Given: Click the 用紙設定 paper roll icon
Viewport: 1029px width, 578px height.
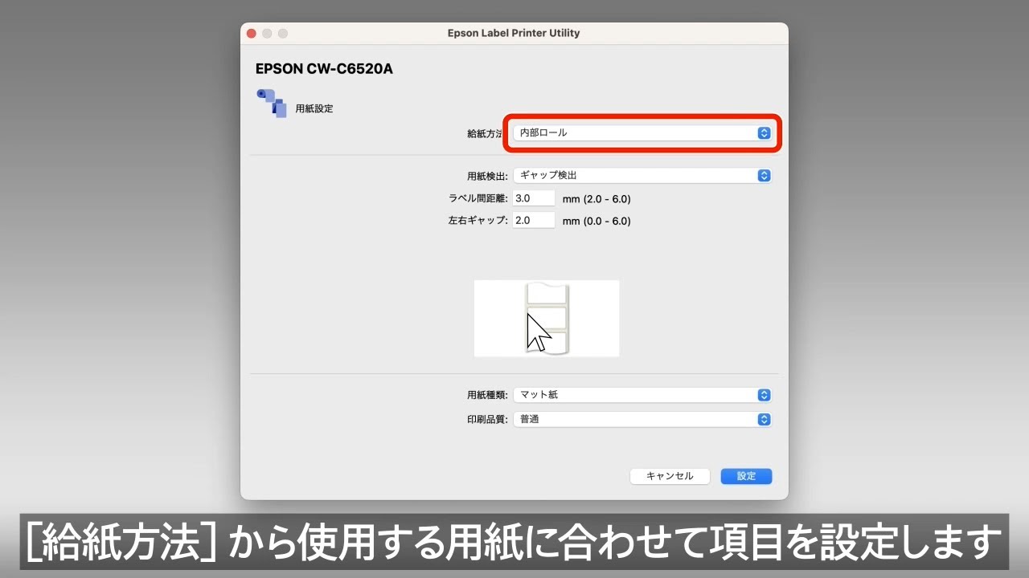Looking at the screenshot, I should click(x=272, y=104).
